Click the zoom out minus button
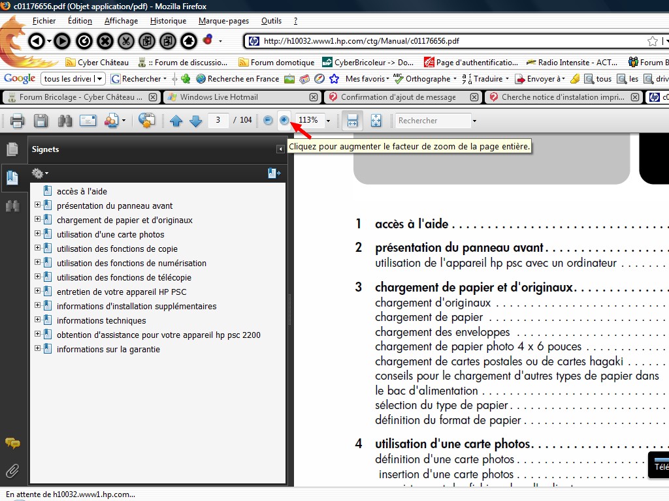 pos(268,120)
